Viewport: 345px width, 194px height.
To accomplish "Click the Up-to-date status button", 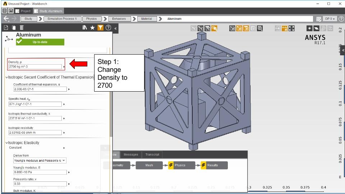I will (40, 42).
